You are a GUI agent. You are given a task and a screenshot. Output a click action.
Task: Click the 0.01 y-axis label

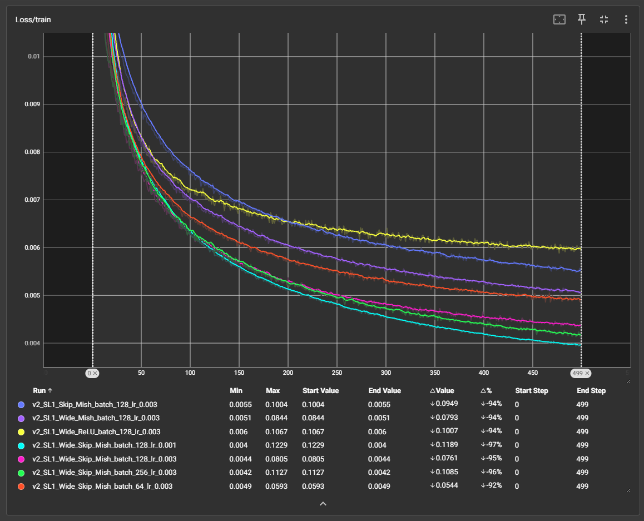pyautogui.click(x=34, y=56)
